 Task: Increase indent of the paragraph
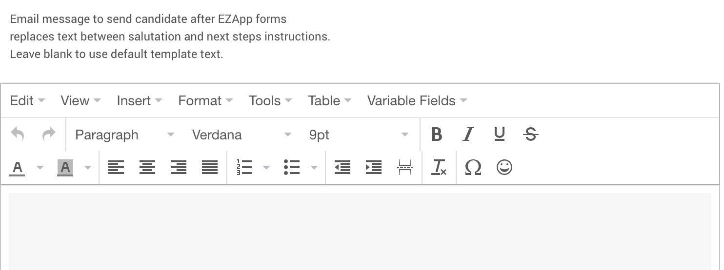tap(373, 168)
